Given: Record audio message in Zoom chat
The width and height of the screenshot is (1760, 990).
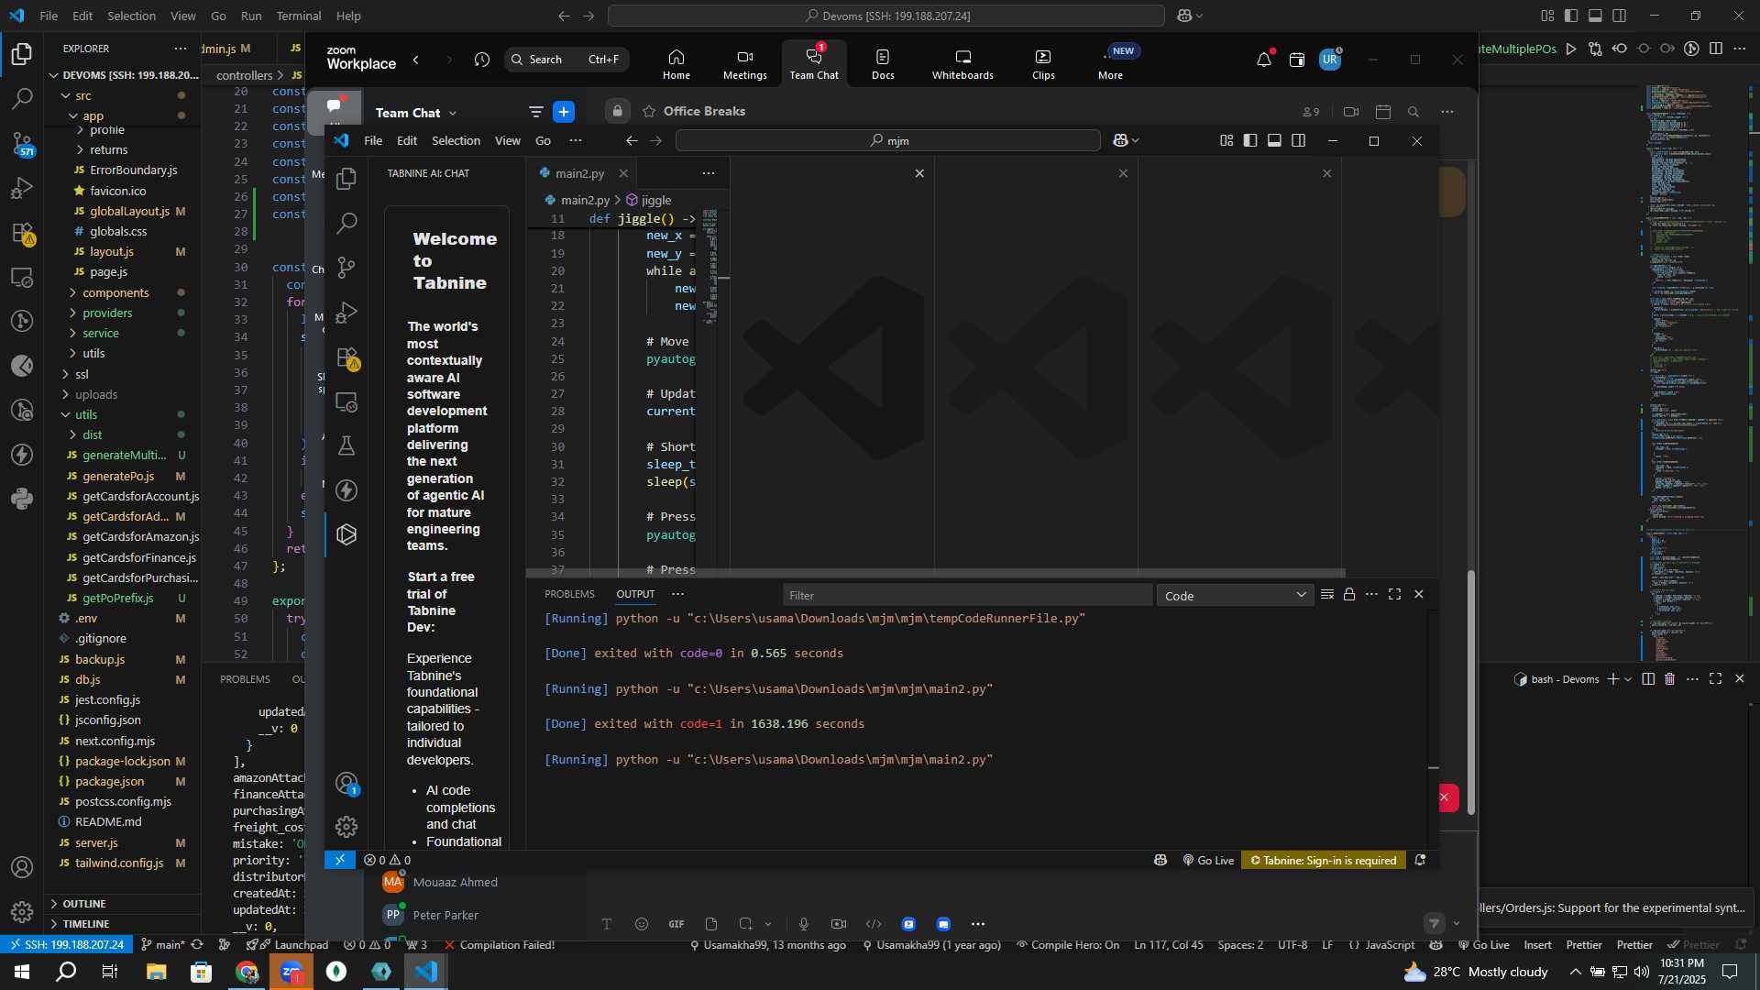Looking at the screenshot, I should (804, 924).
